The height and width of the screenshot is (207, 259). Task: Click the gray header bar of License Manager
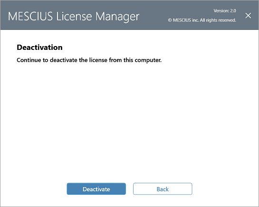[x=129, y=15]
